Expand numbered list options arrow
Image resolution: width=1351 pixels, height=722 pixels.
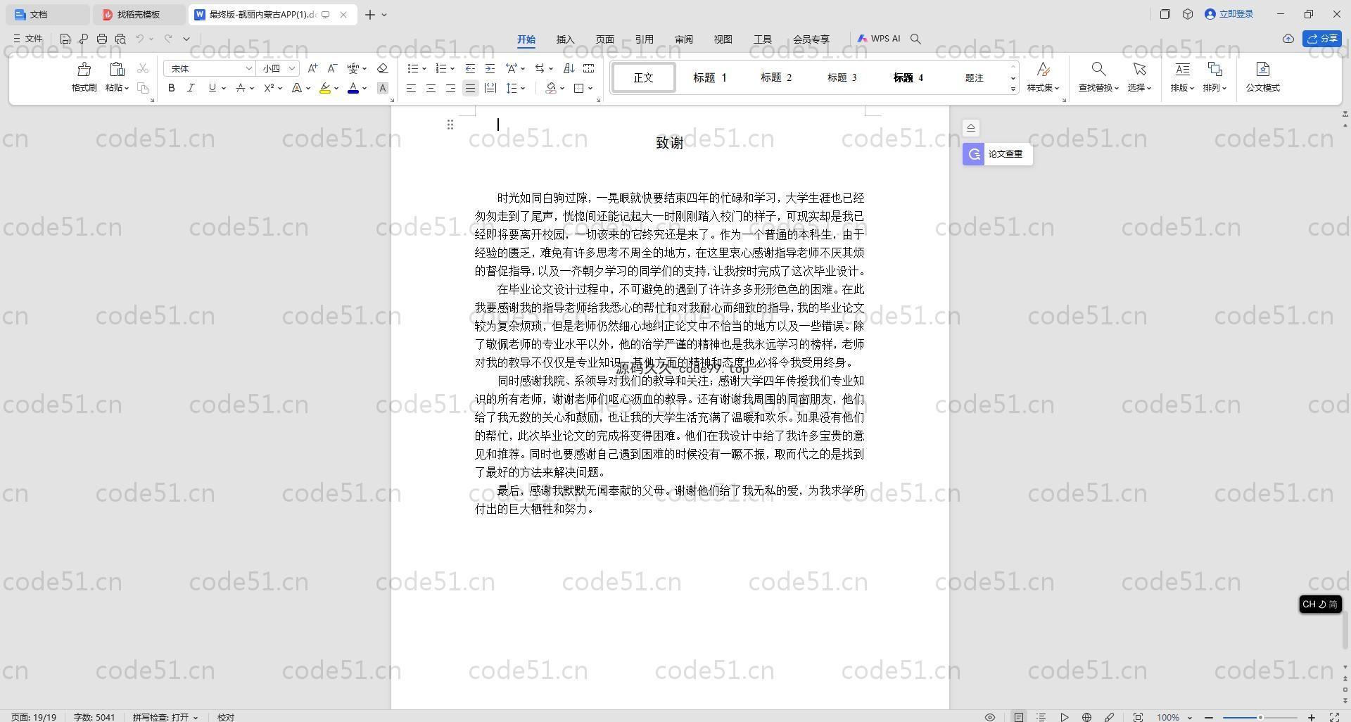(452, 68)
